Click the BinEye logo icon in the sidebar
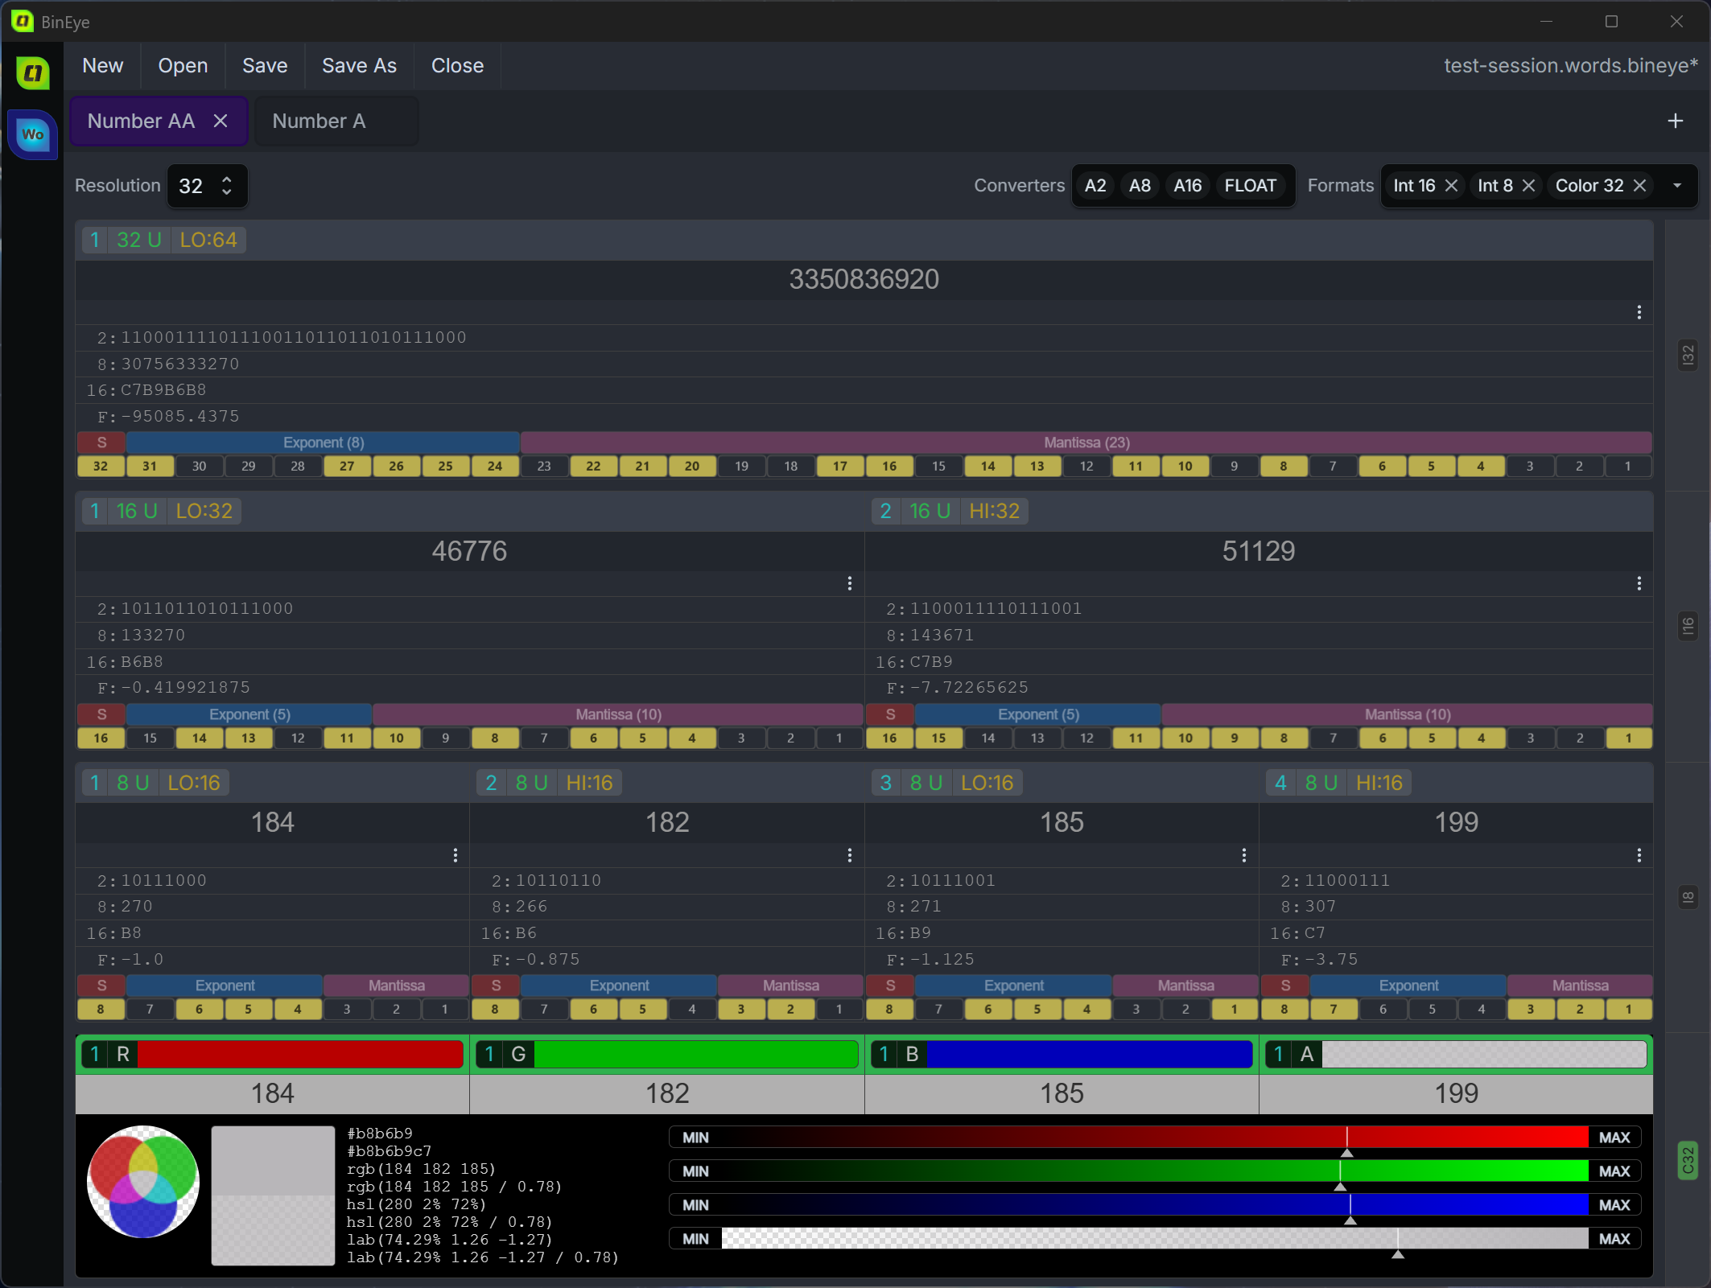 (33, 73)
